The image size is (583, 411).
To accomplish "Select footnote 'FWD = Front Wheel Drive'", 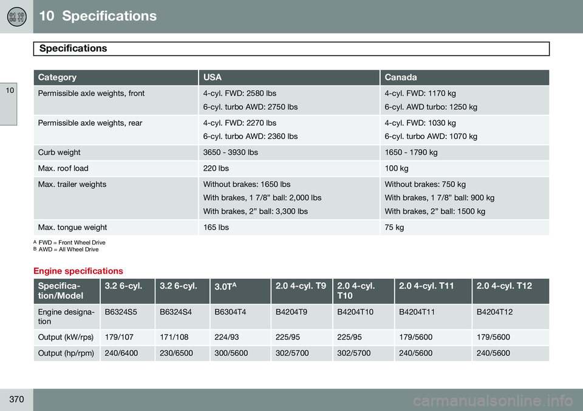I will 72,243.
